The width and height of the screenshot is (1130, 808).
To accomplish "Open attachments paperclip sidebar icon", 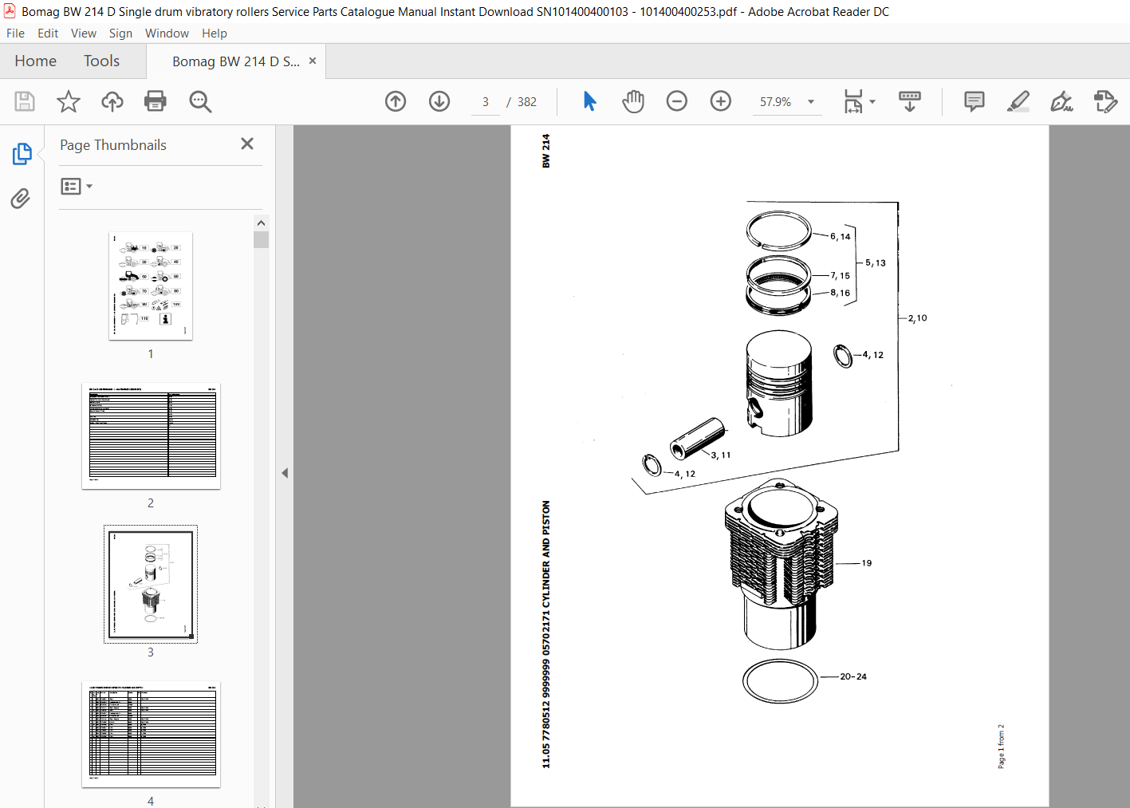I will click(x=21, y=198).
